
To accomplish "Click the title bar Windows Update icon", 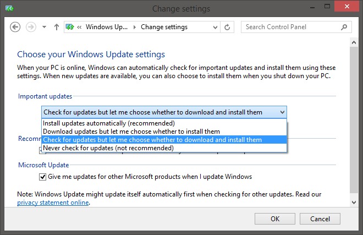I will pyautogui.click(x=9, y=9).
